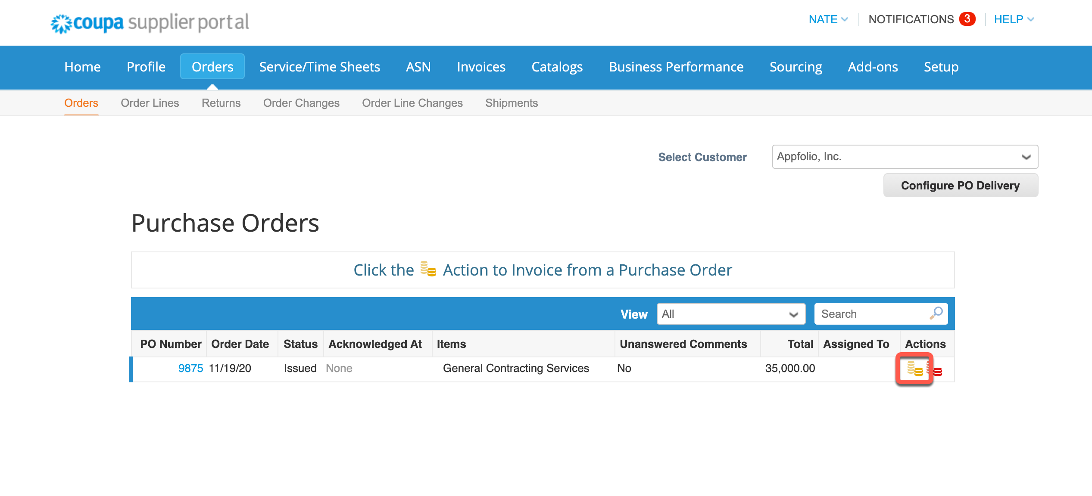Screen dimensions: 1092x496
Task: Click inside the Search field
Action: coord(870,313)
